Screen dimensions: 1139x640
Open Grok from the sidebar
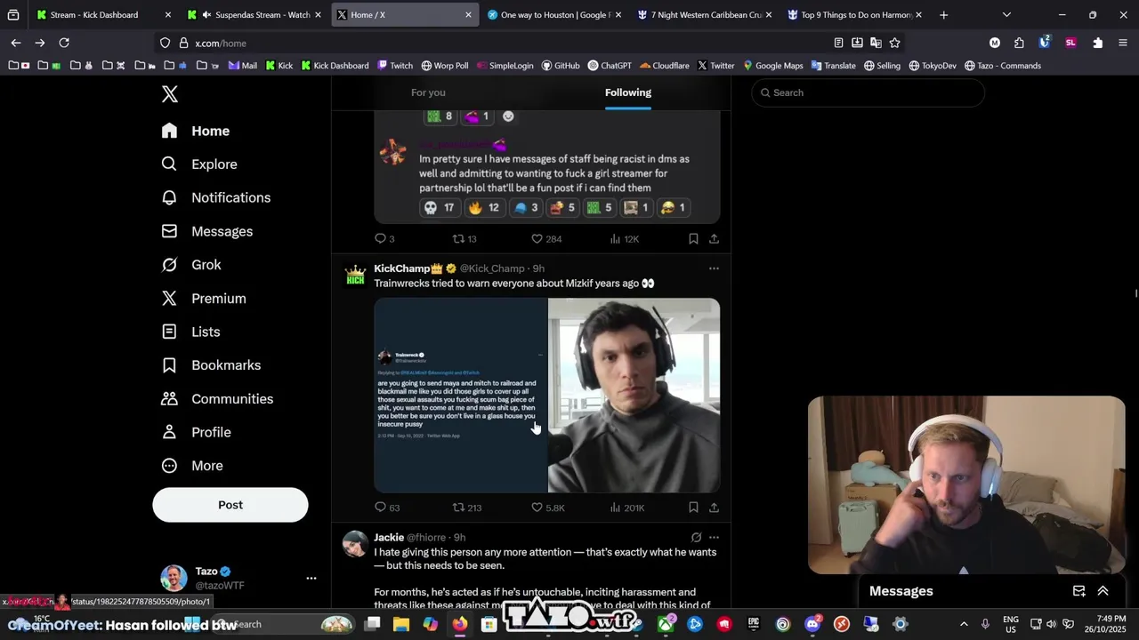point(191,265)
